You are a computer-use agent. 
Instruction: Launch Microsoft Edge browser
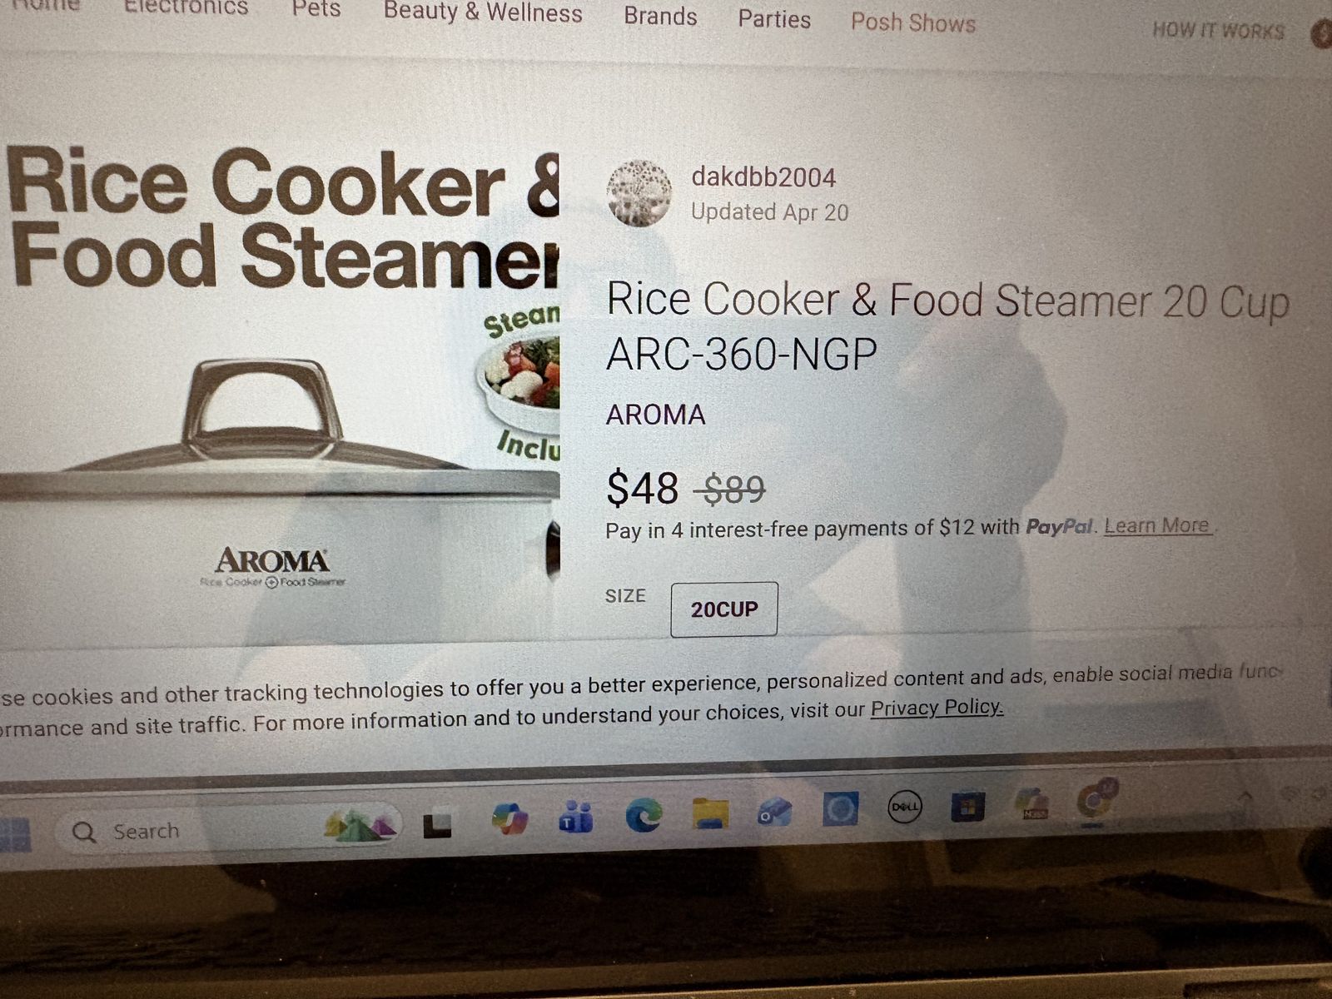(x=643, y=815)
